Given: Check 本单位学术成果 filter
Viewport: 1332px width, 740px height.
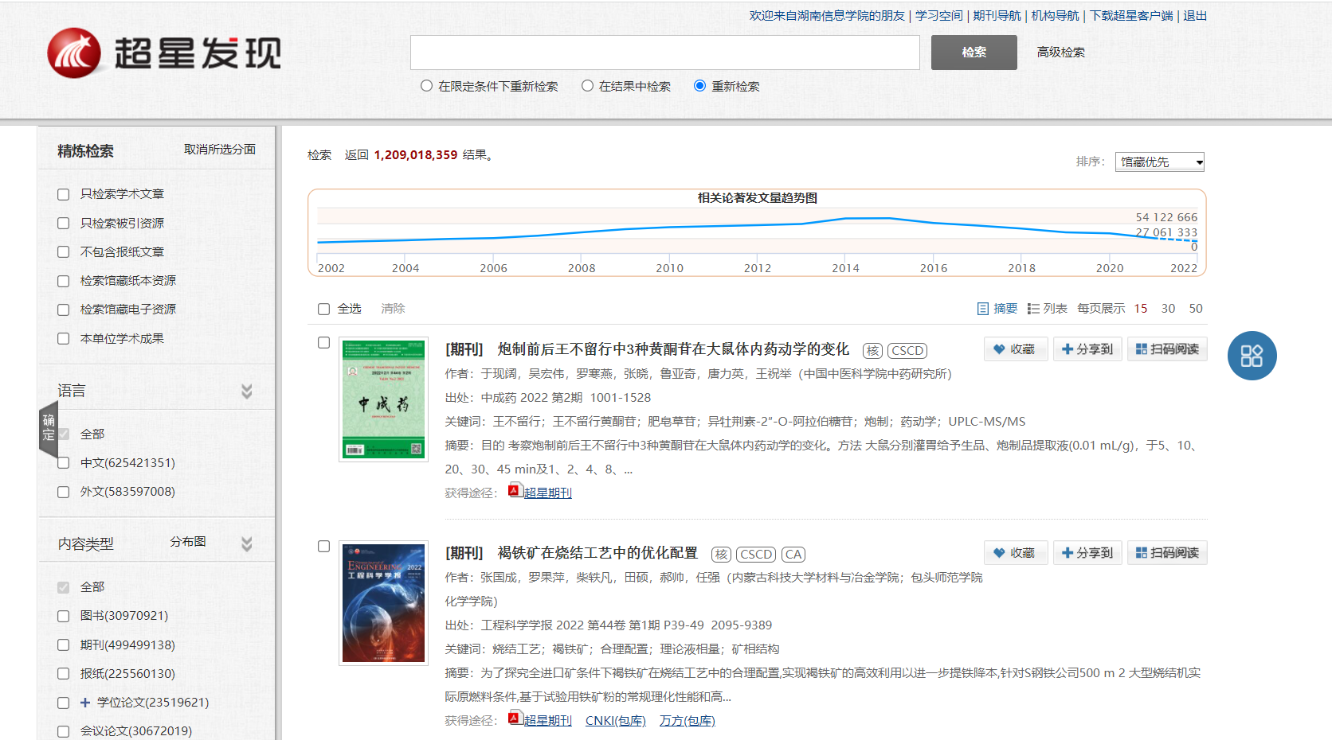Looking at the screenshot, I should [64, 339].
